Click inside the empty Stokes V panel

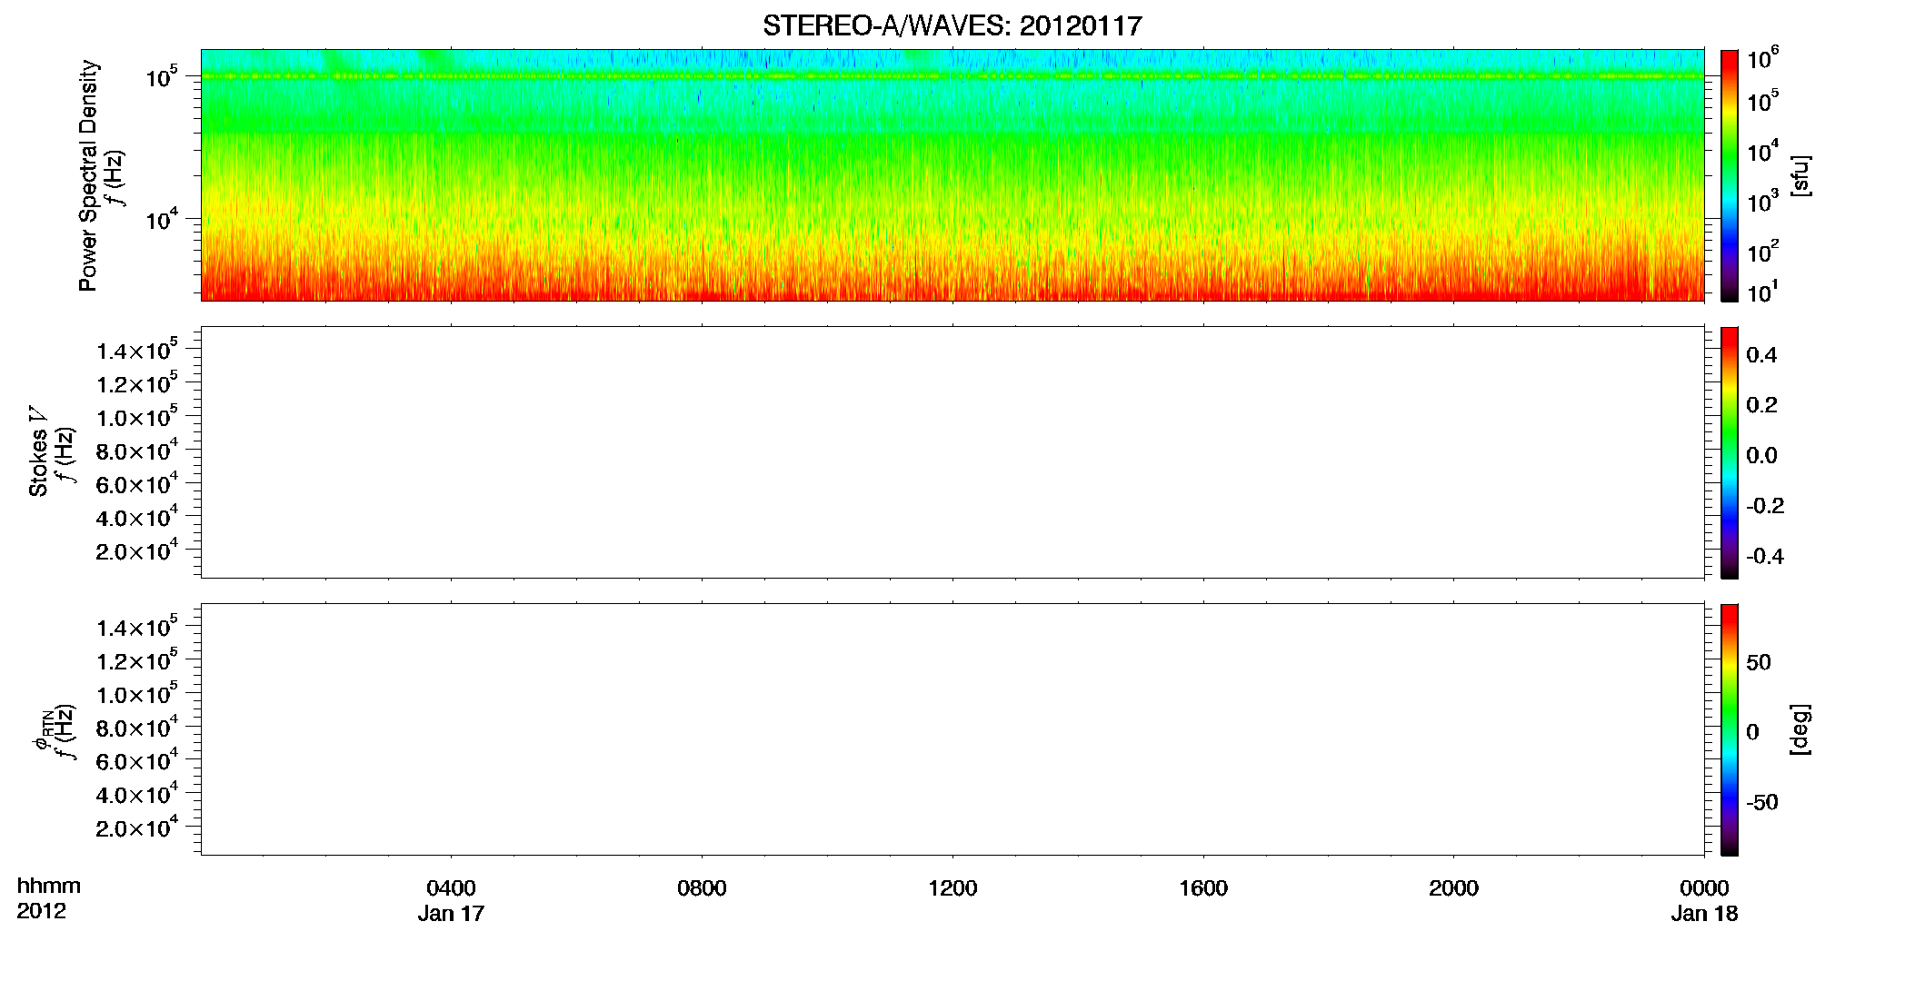coord(952,452)
